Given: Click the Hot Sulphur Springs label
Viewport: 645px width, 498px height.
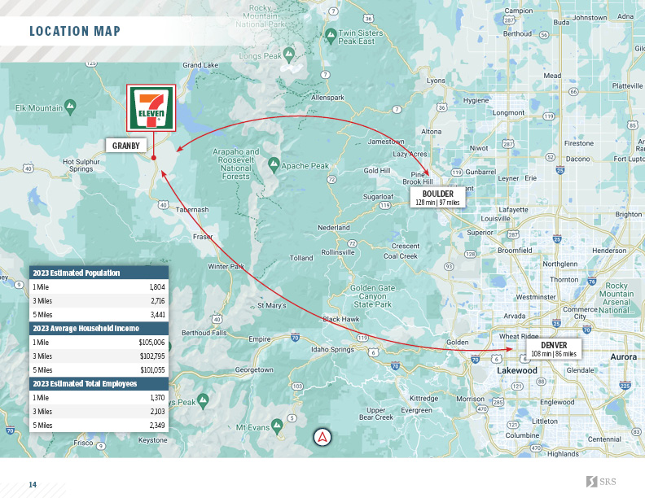Looking at the screenshot, I should pos(81,165).
